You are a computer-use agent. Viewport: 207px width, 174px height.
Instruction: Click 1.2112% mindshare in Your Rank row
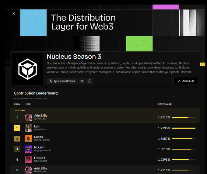164,117
